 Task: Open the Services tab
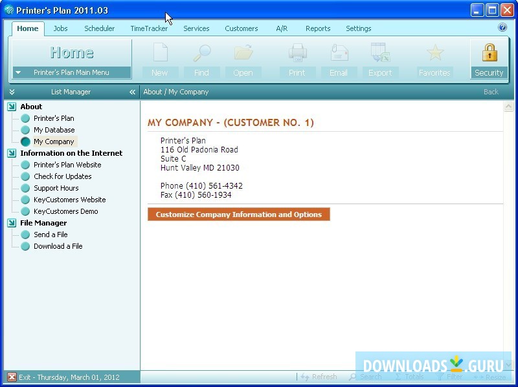coord(196,28)
